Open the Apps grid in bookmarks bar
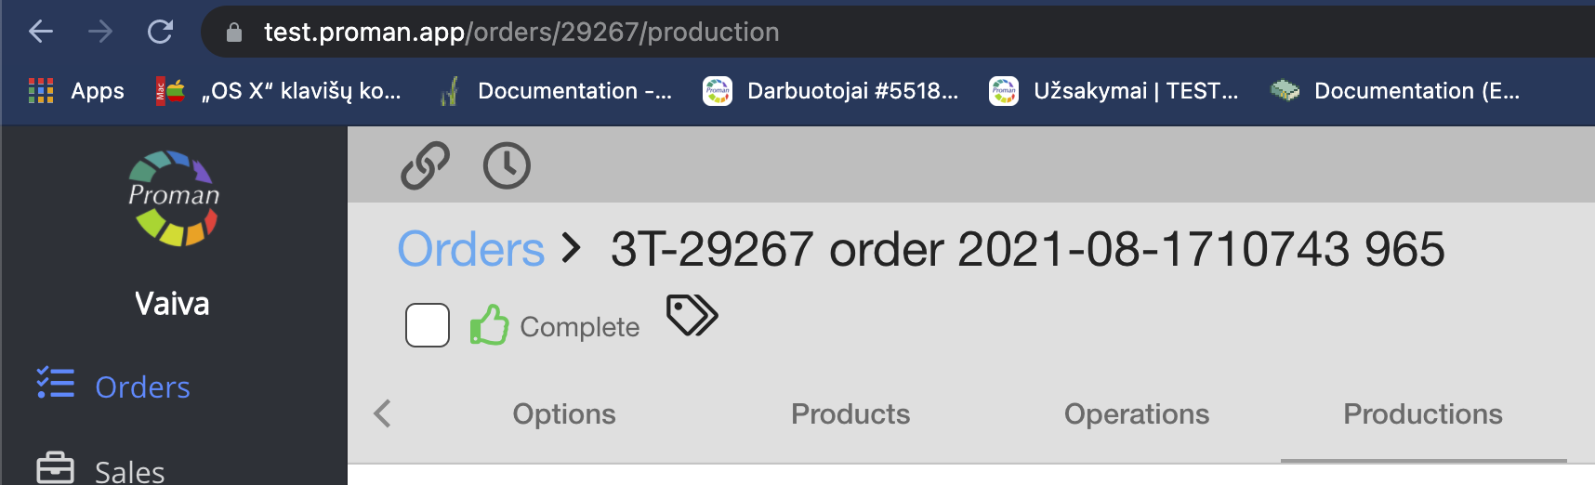The width and height of the screenshot is (1595, 485). [x=41, y=91]
